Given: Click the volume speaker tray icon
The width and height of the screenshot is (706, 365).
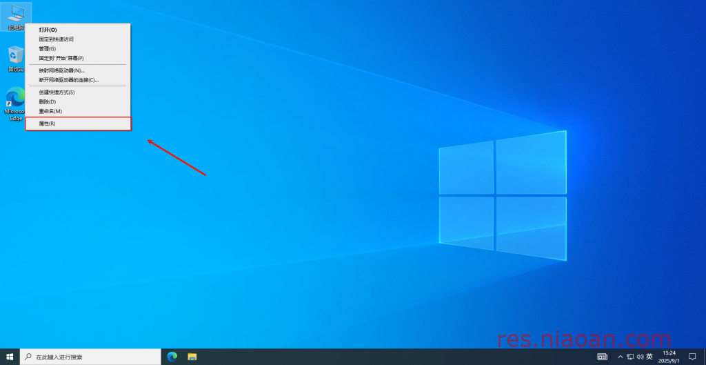Looking at the screenshot, I should pos(639,357).
